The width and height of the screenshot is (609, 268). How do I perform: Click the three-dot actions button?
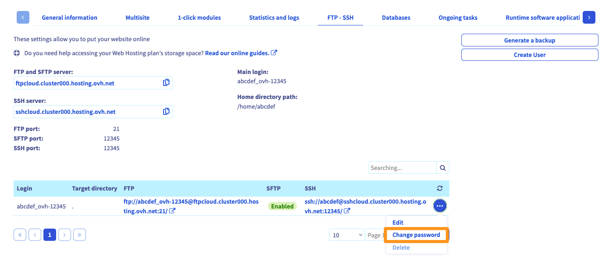click(x=440, y=206)
